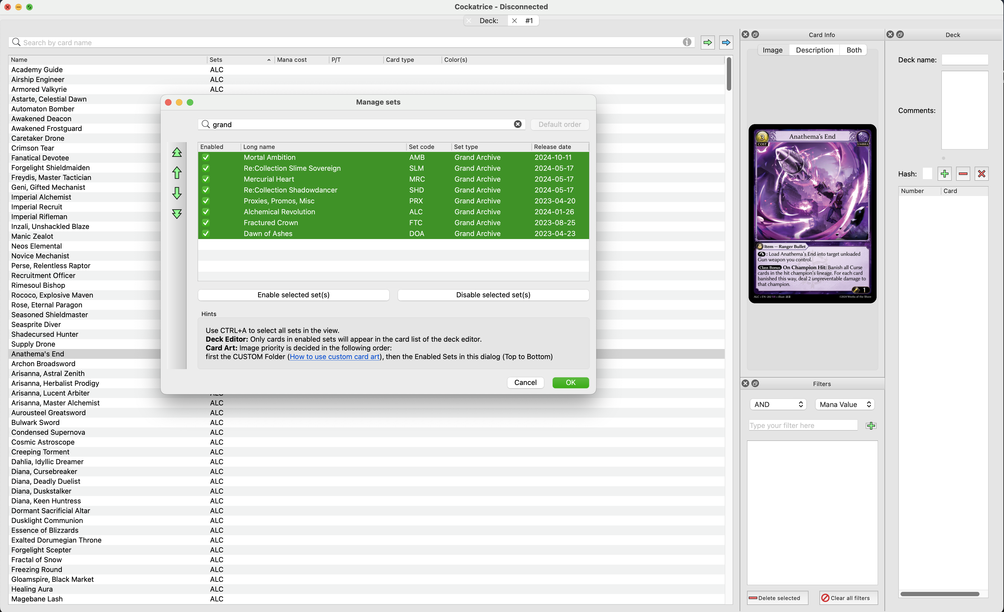Click the Deck name input field

coord(965,60)
